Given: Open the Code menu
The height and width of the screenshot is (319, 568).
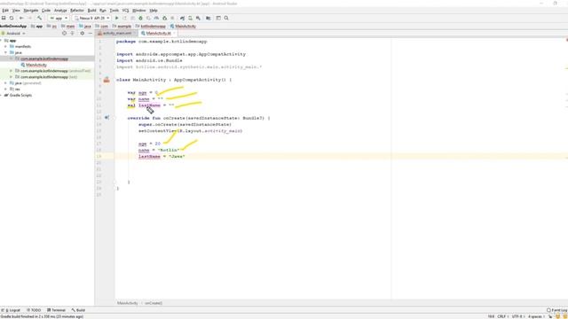Looking at the screenshot, I should click(46, 11).
